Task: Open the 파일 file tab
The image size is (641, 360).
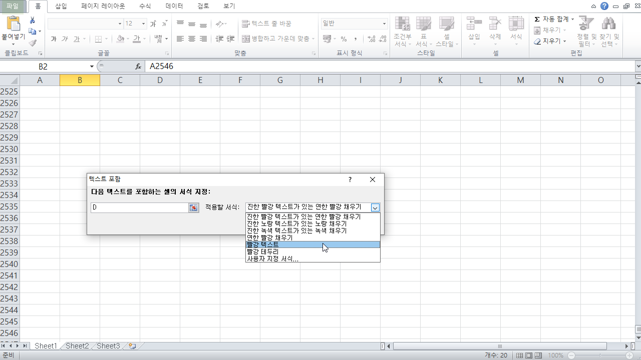Action: pyautogui.click(x=13, y=6)
